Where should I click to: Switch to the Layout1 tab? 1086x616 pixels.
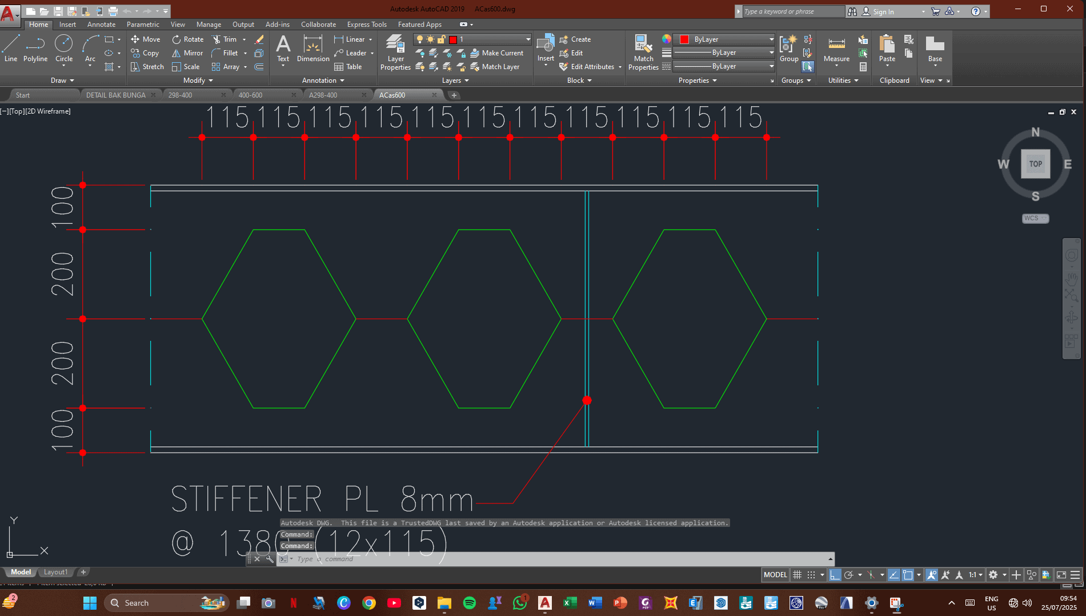(x=55, y=572)
